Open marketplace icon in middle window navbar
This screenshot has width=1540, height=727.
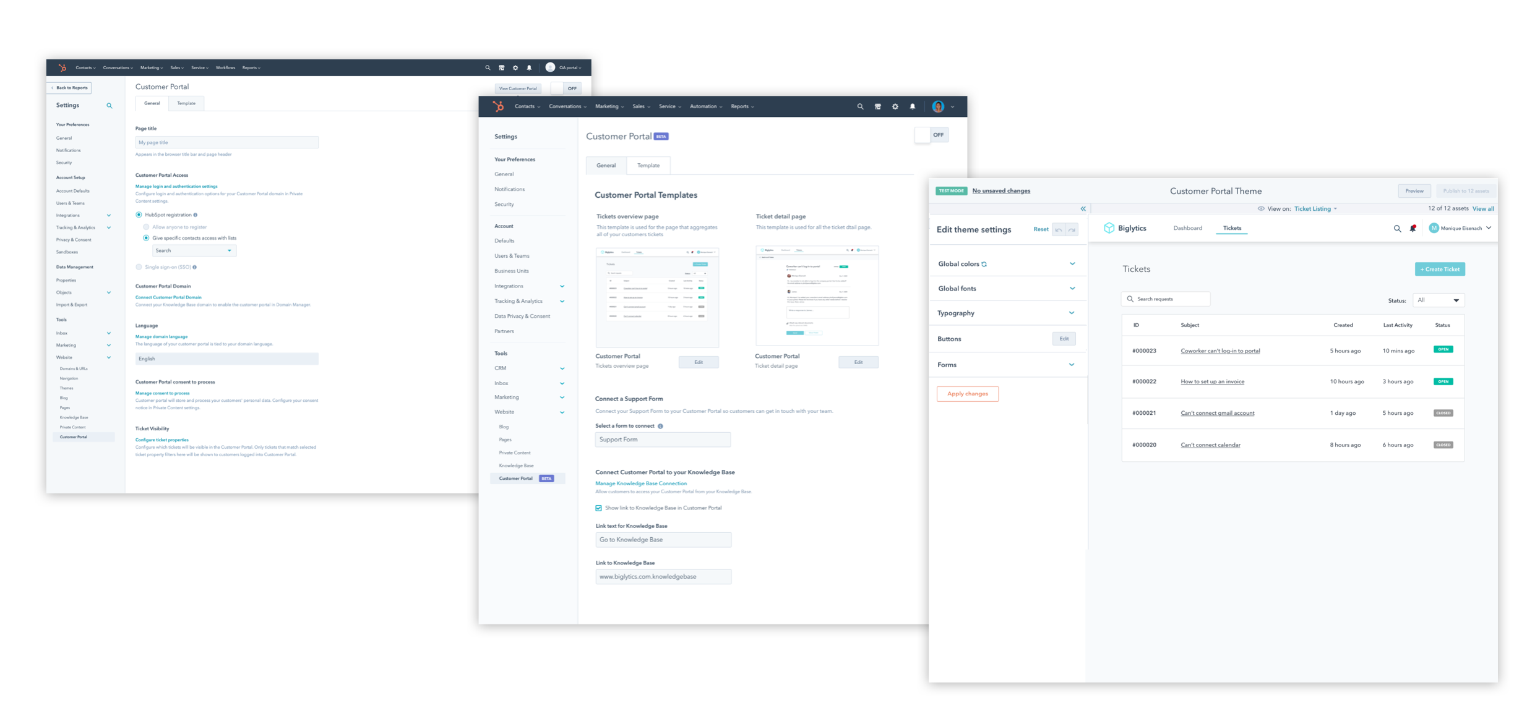[x=877, y=106]
